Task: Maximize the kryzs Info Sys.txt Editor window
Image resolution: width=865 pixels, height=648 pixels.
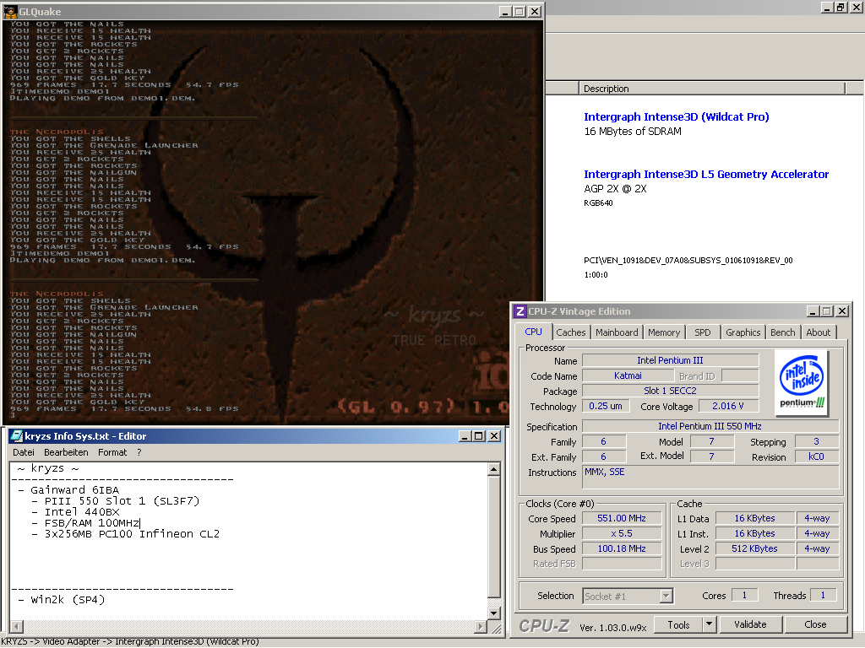Action: [x=479, y=436]
